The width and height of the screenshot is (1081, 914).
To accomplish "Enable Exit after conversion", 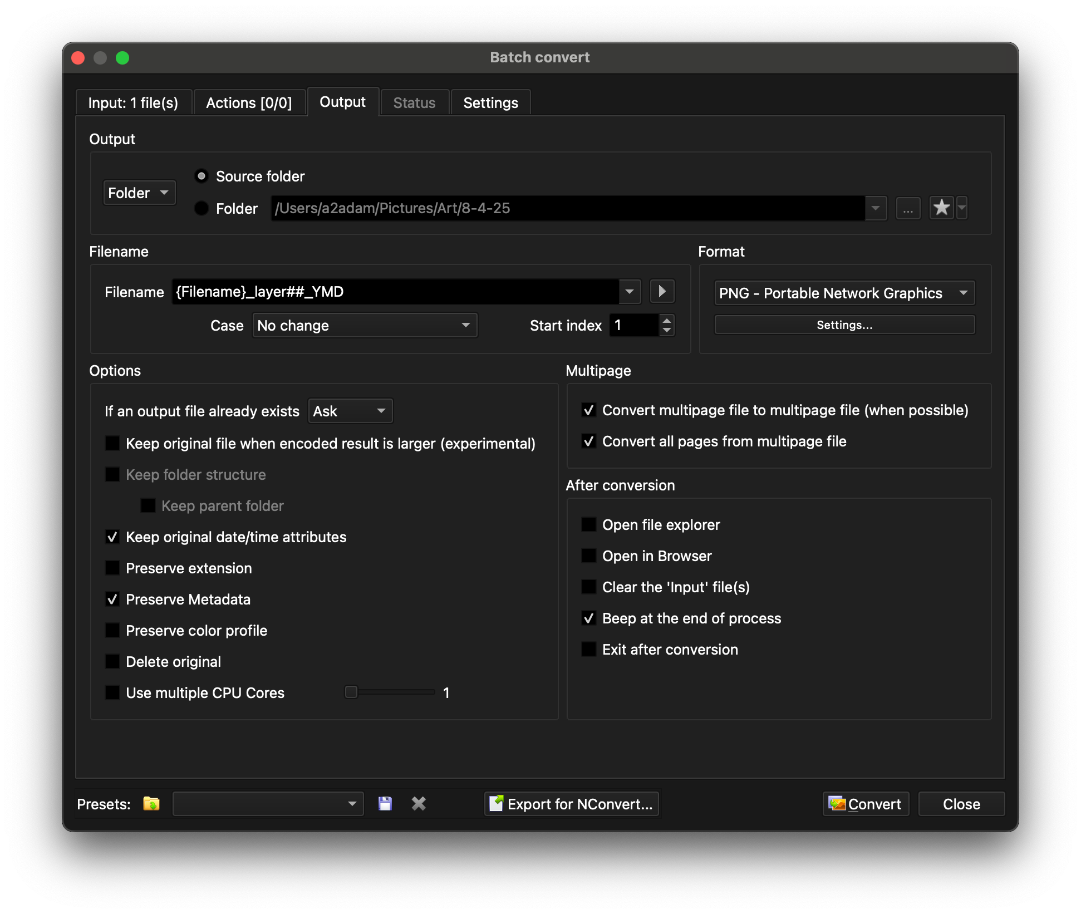I will pyautogui.click(x=589, y=650).
